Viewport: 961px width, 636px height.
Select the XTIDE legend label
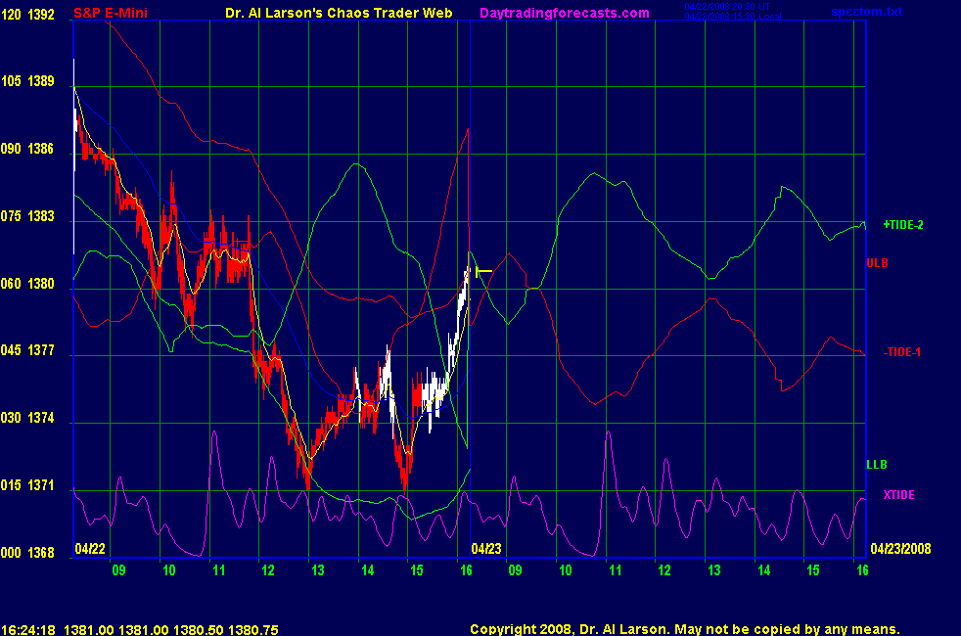click(898, 494)
